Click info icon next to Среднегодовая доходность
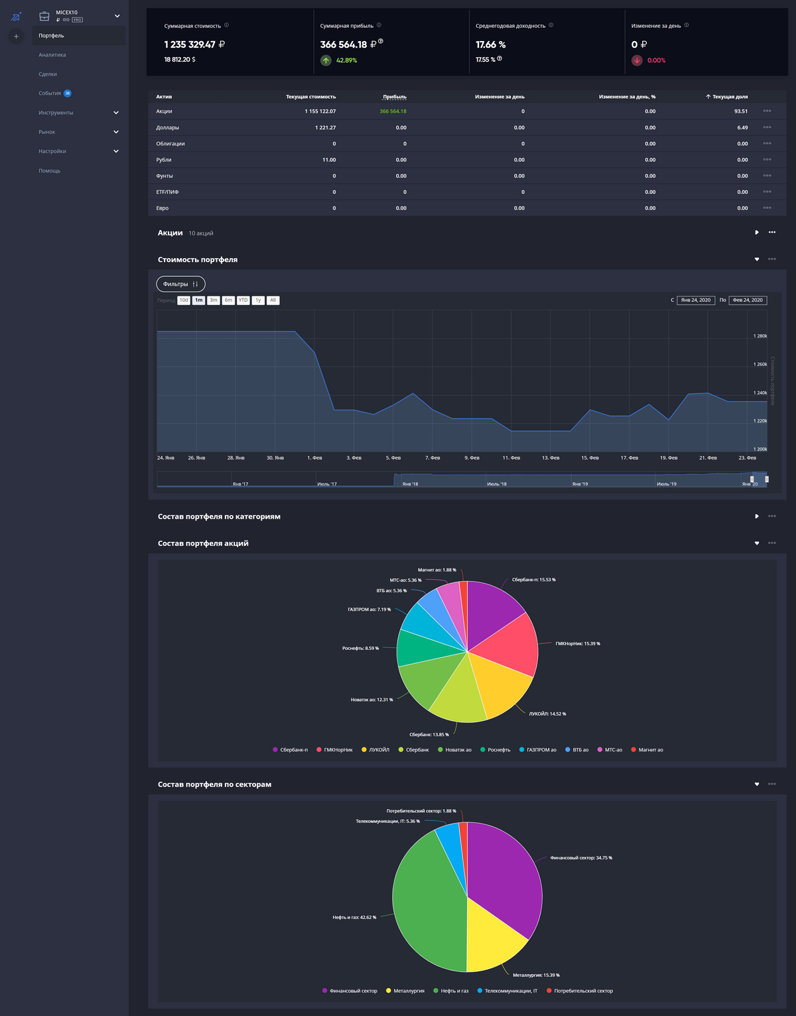The height and width of the screenshot is (1016, 796). (551, 25)
